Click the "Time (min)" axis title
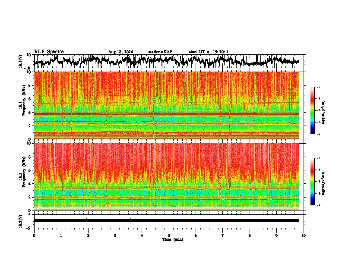The width and height of the screenshot is (342, 264). [x=173, y=239]
